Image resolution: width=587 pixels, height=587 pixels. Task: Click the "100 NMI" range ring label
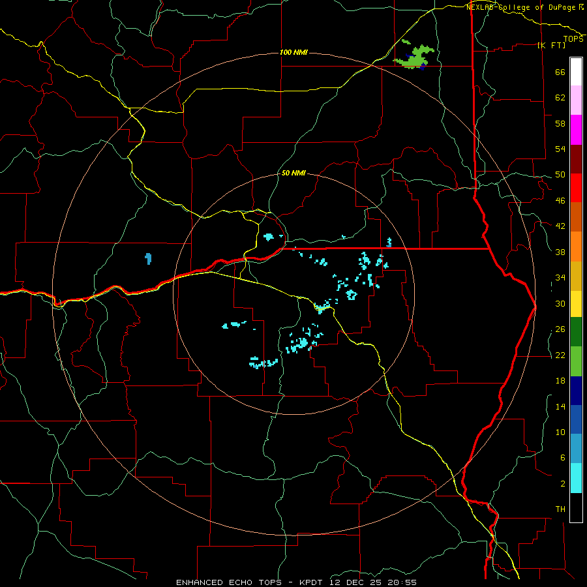(293, 52)
